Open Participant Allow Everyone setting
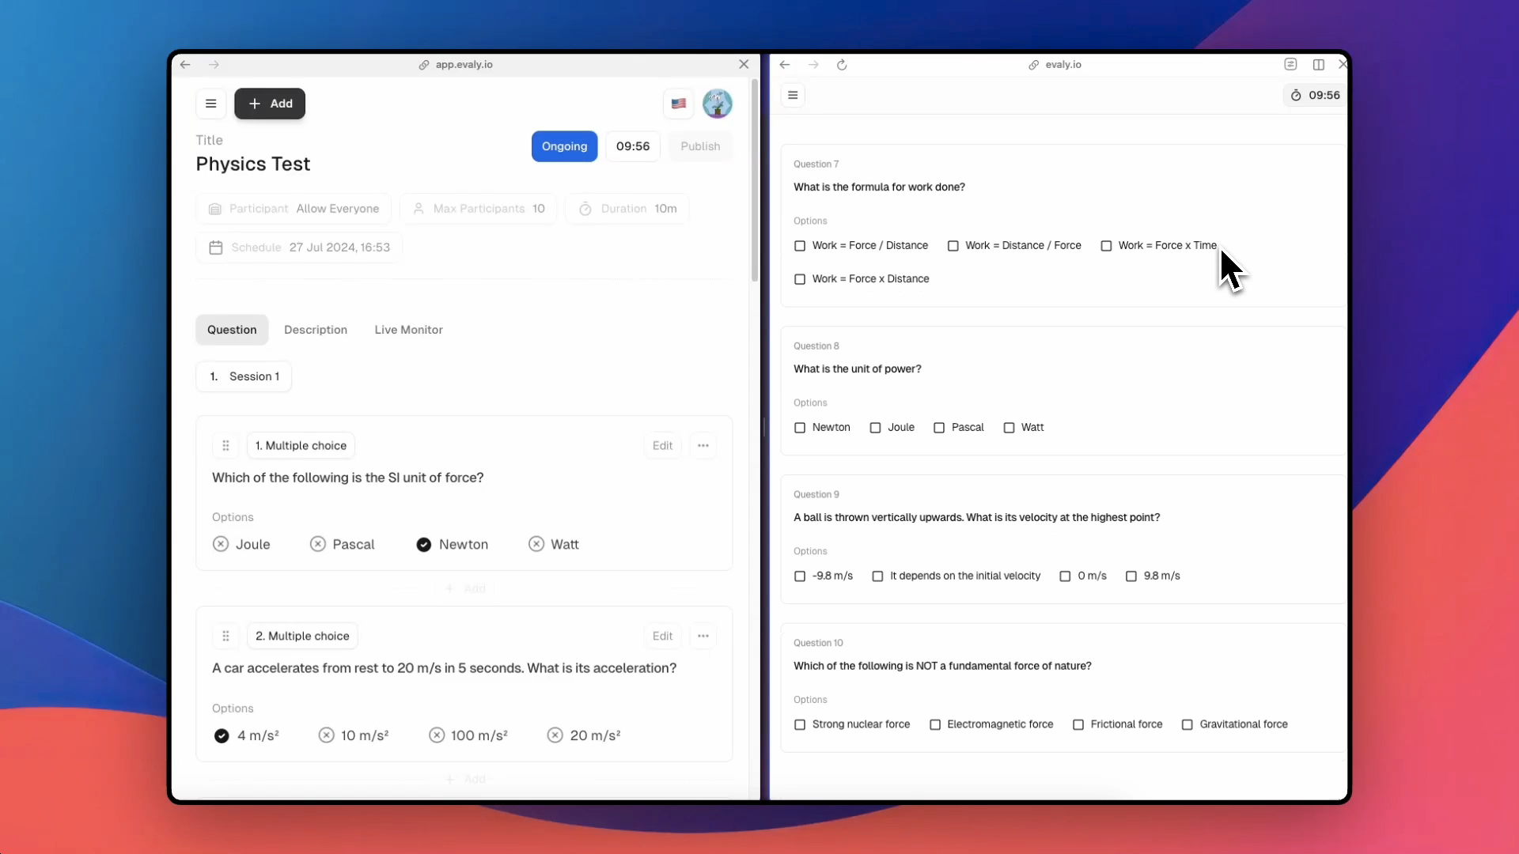 click(x=294, y=209)
